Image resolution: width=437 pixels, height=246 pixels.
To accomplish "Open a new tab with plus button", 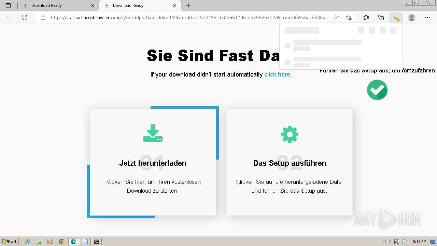I will tap(188, 5).
